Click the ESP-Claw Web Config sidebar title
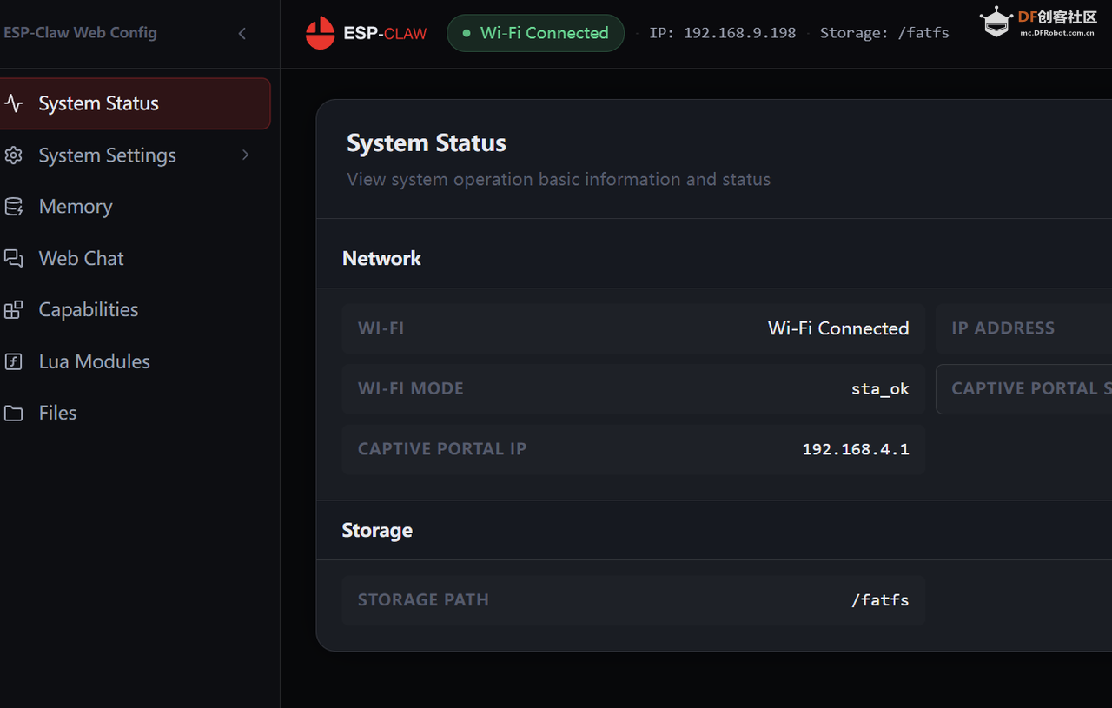The image size is (1112, 708). (80, 33)
